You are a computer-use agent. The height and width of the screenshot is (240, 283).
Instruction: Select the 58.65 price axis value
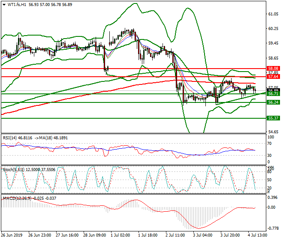(273, 58)
